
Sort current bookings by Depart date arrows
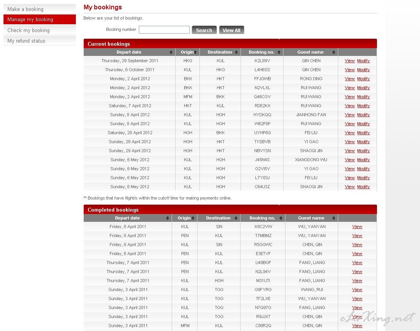(171, 52)
